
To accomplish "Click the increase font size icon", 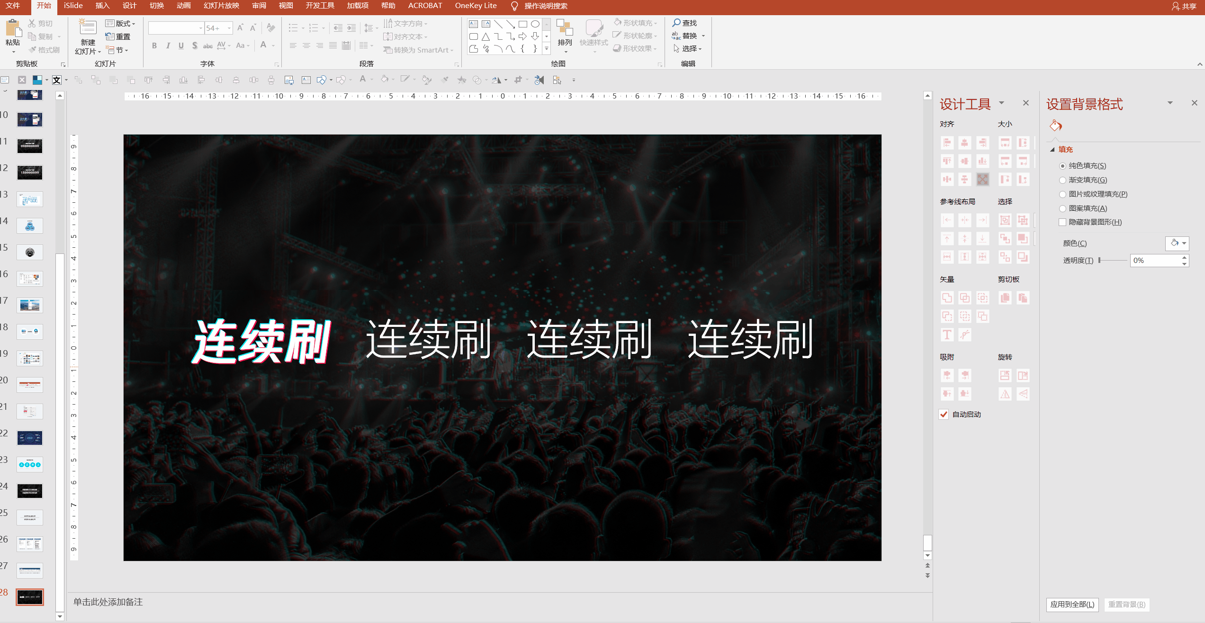I will [240, 28].
